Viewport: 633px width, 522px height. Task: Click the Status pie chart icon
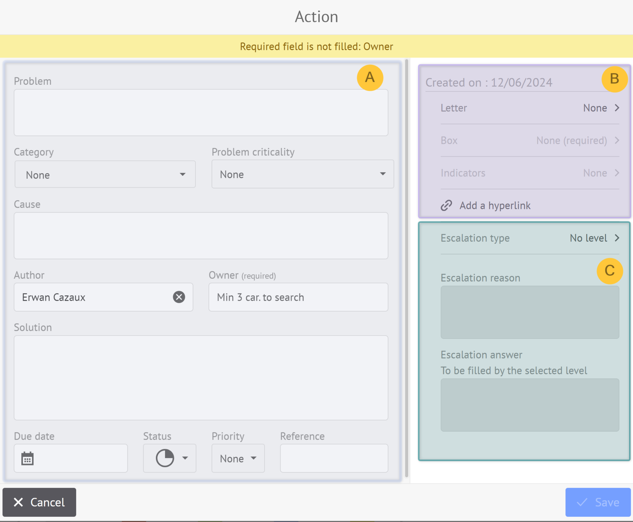165,458
